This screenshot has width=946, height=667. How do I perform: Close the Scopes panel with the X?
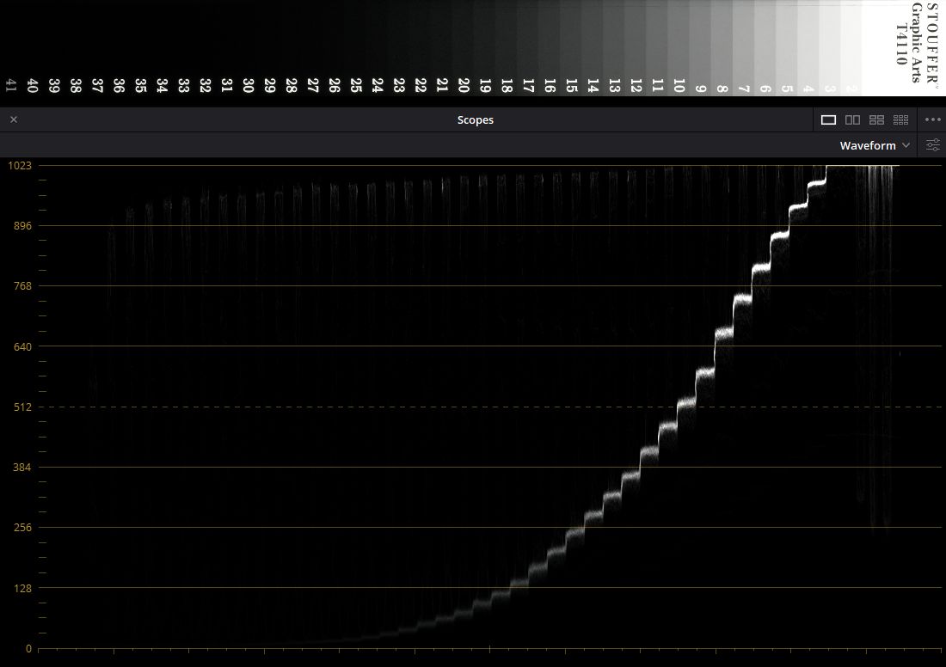(x=14, y=119)
